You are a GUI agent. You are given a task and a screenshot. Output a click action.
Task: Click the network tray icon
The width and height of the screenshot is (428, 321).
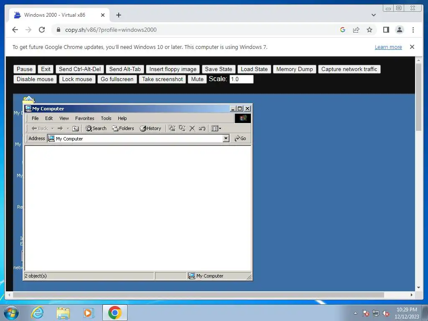376,313
